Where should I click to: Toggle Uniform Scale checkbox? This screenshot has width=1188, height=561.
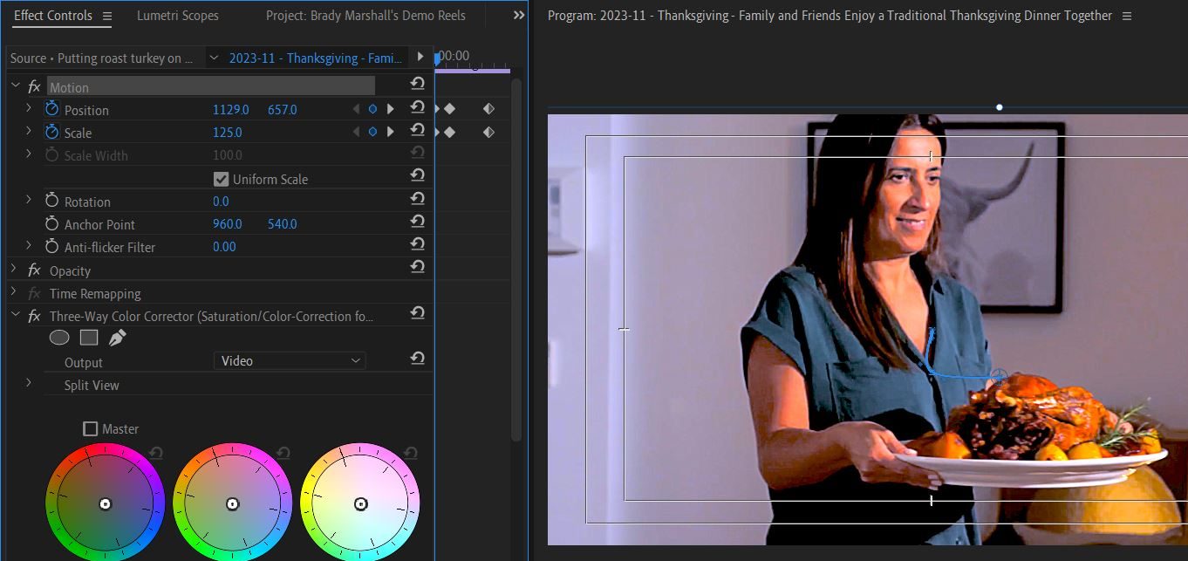click(222, 179)
